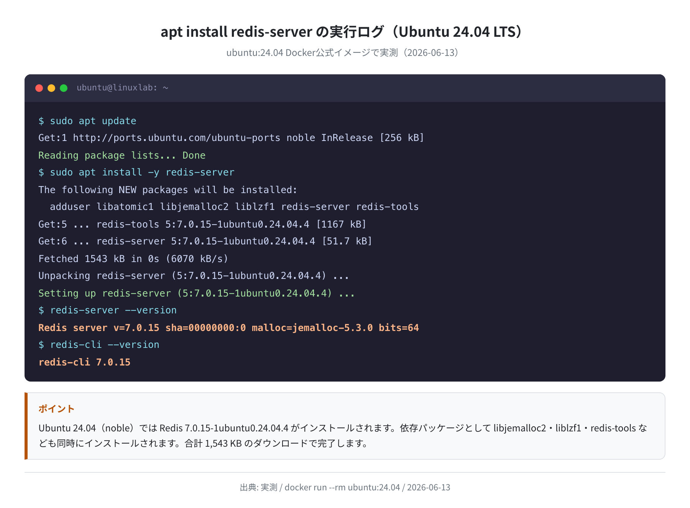Click the yellow minimize dot in terminal header
The width and height of the screenshot is (690, 508).
(51, 88)
